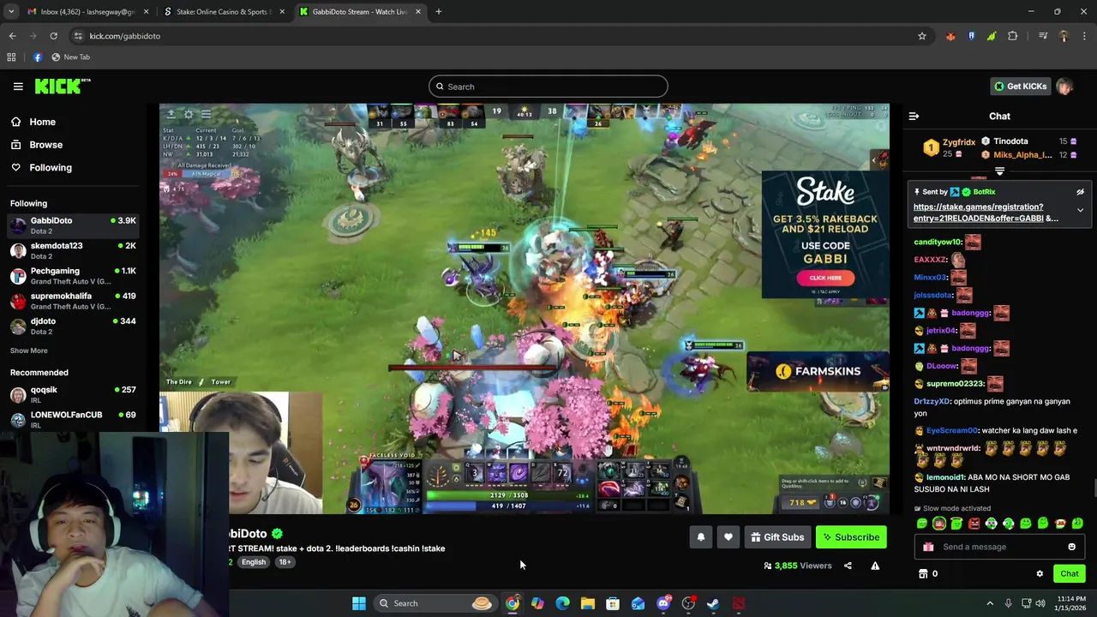Image resolution: width=1097 pixels, height=617 pixels.
Task: Open recommended channel qoqsik
Action: pos(74,394)
